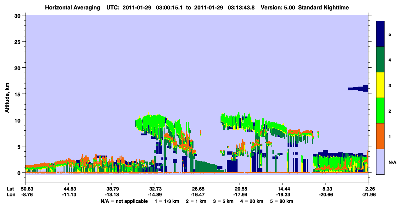Click the dark blue colorbar segment labeled 5

coord(380,34)
